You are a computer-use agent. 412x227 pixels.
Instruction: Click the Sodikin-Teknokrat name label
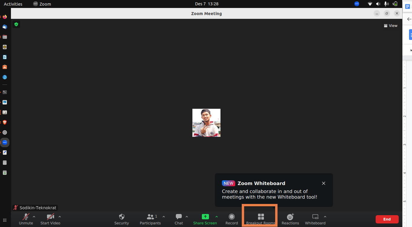[x=38, y=208]
